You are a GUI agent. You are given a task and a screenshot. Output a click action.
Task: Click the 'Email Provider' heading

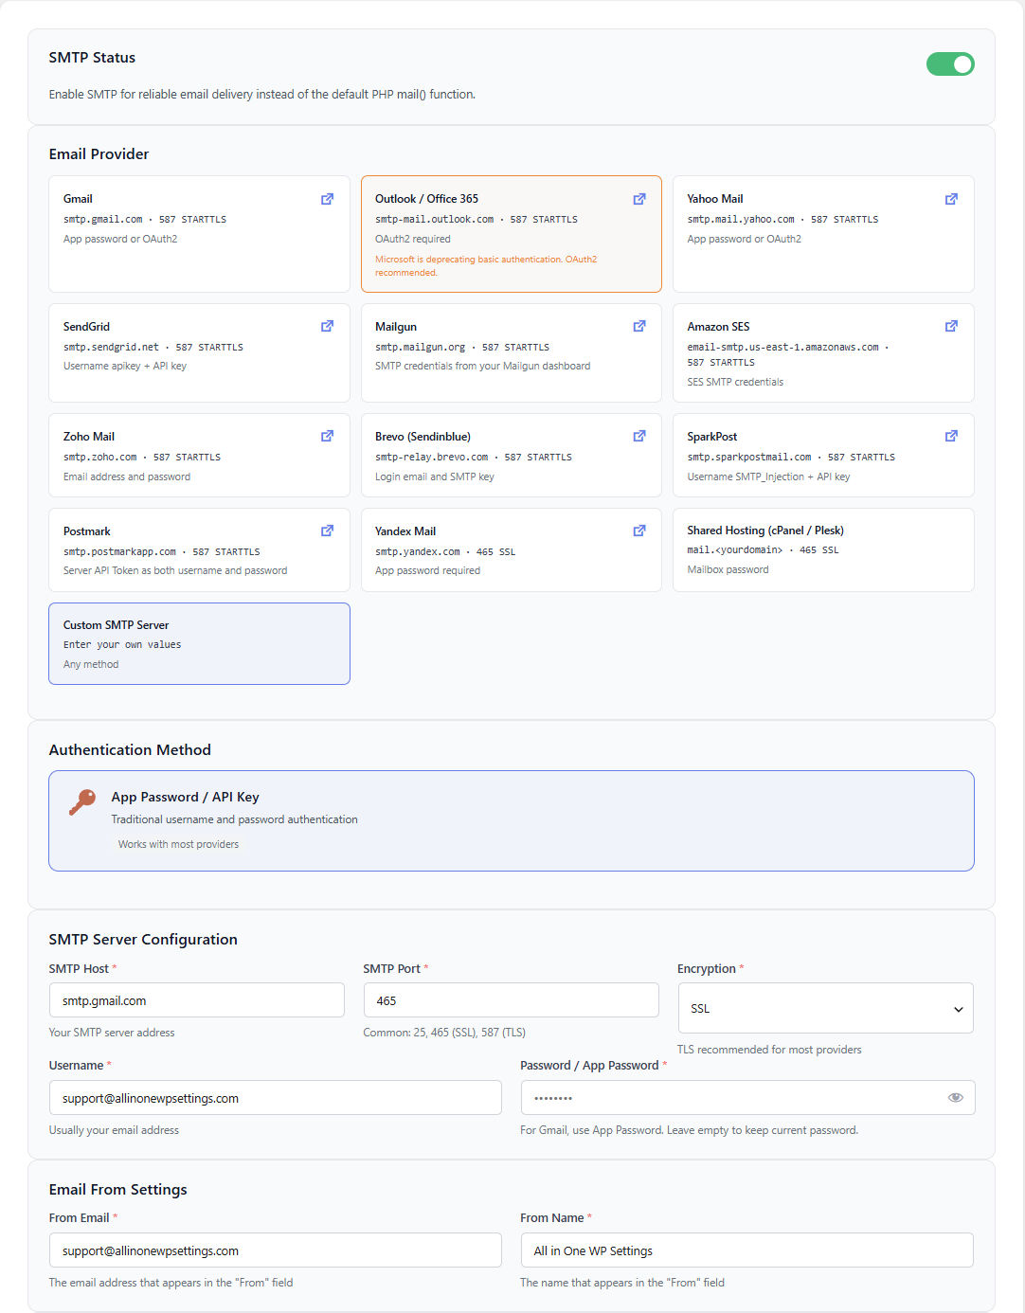click(x=99, y=154)
